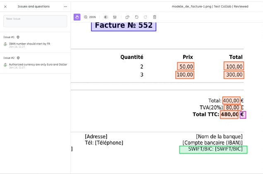Viewport: 263px width, 174px height.
Task: Click the 255% zoom level
Action: 92,17
